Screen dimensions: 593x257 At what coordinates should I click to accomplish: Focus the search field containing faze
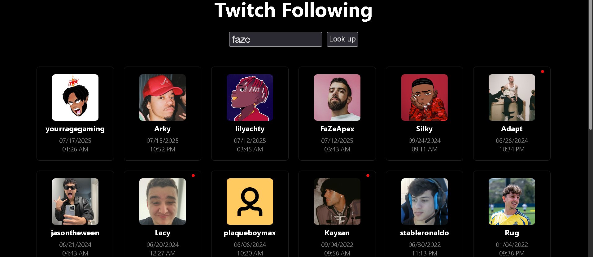(276, 39)
